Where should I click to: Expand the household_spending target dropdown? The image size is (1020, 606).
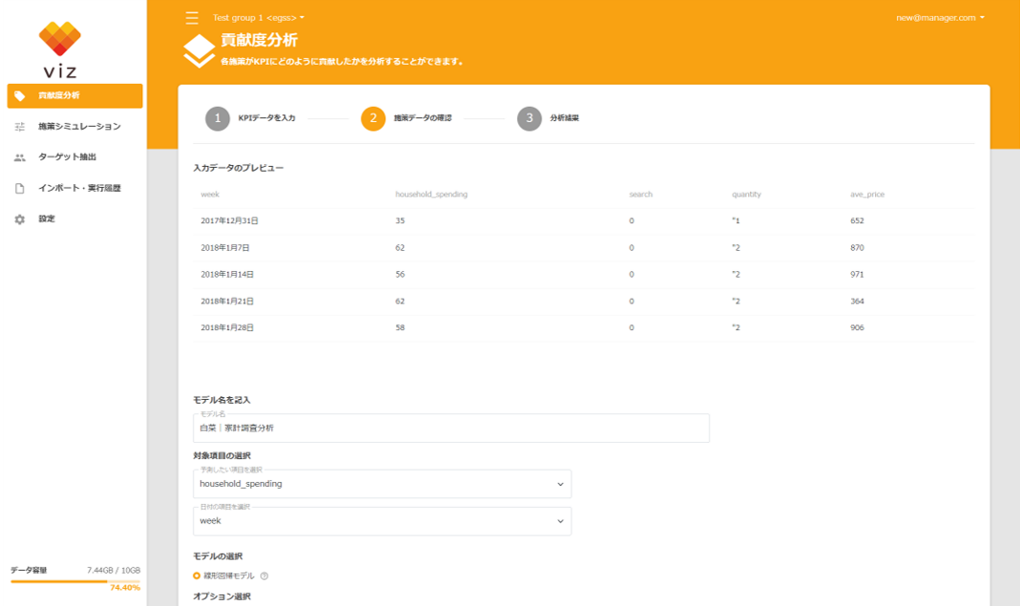382,484
